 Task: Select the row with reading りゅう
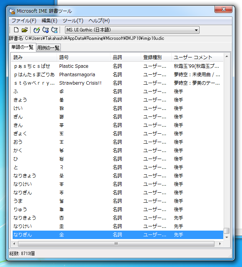pos(118,210)
